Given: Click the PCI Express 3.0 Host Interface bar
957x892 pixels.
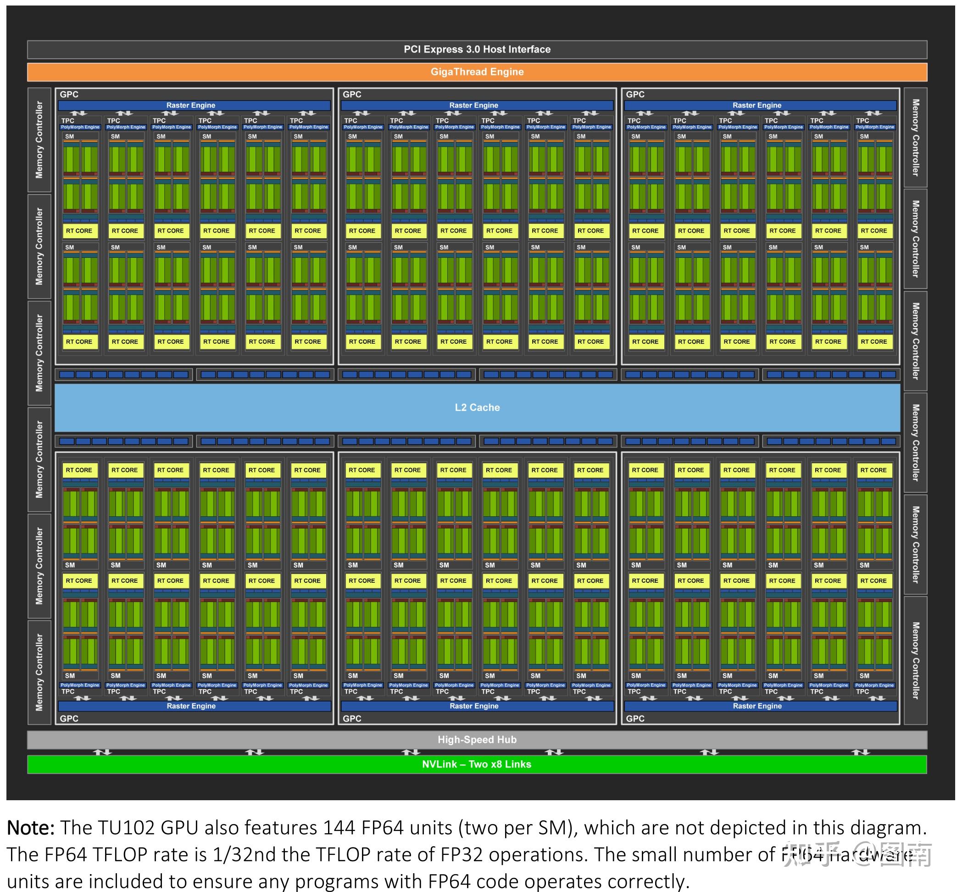Looking at the screenshot, I should (477, 50).
